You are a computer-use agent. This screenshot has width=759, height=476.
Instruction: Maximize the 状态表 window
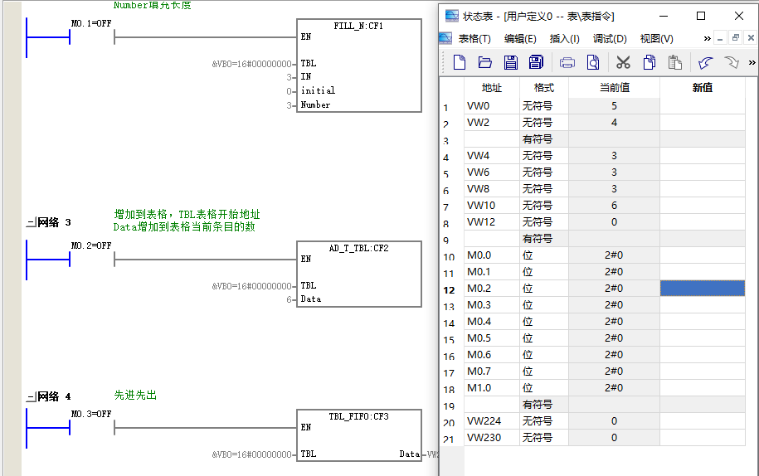tap(700, 16)
